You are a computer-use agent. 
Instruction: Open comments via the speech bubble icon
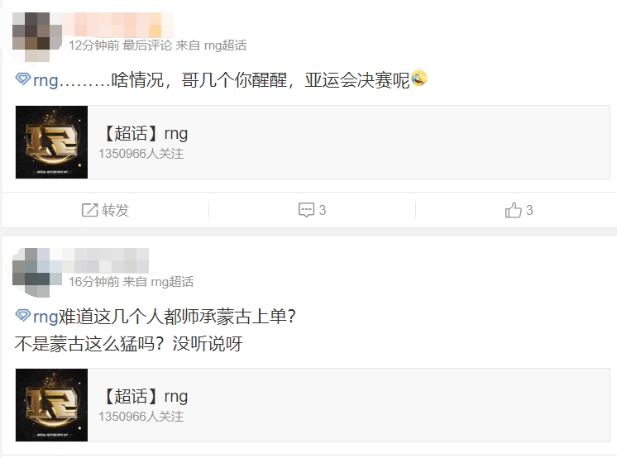[306, 210]
